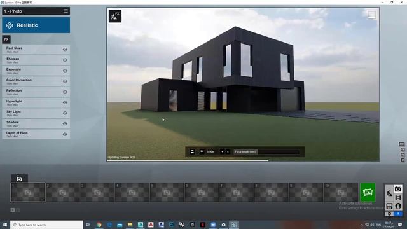Click the eye height icon in camera bar

tap(202, 151)
